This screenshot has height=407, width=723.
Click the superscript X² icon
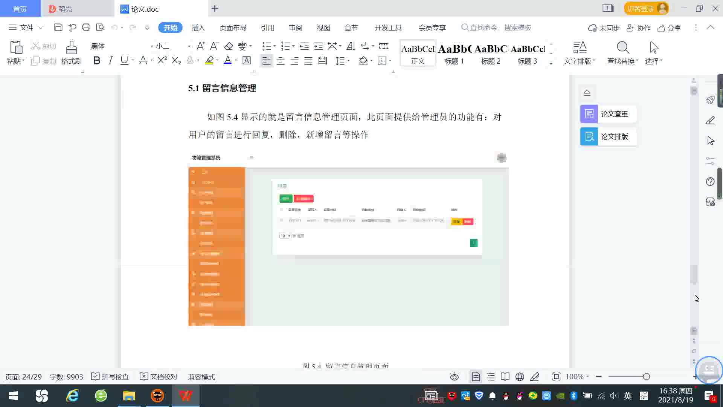(x=162, y=61)
